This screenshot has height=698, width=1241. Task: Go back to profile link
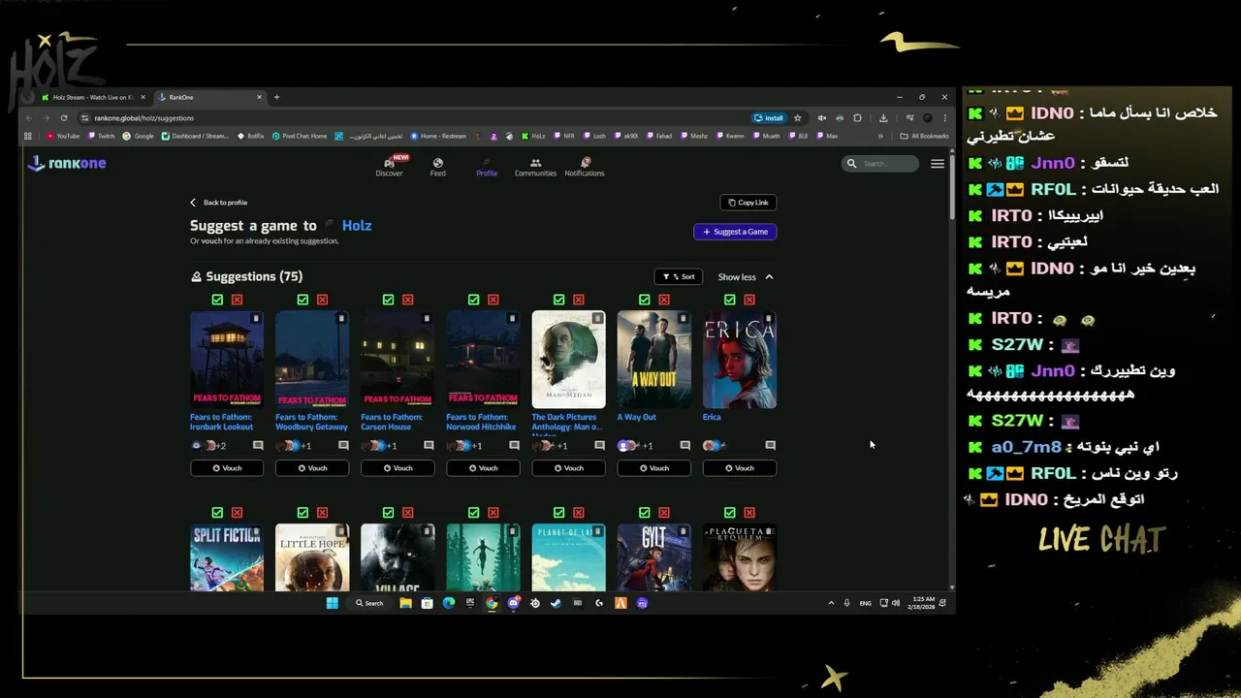coord(219,203)
